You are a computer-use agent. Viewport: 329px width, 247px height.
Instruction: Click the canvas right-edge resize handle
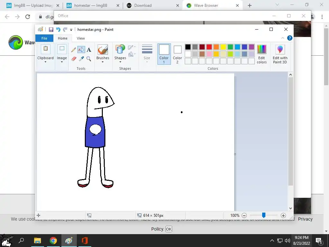tap(235, 154)
